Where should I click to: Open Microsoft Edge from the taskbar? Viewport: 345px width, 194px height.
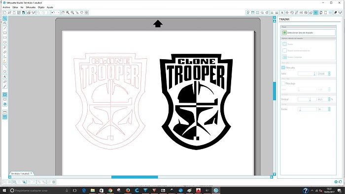84,191
